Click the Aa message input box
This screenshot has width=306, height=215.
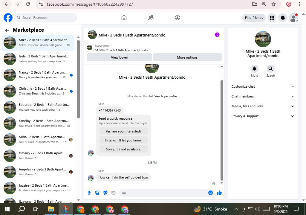pos(164,193)
